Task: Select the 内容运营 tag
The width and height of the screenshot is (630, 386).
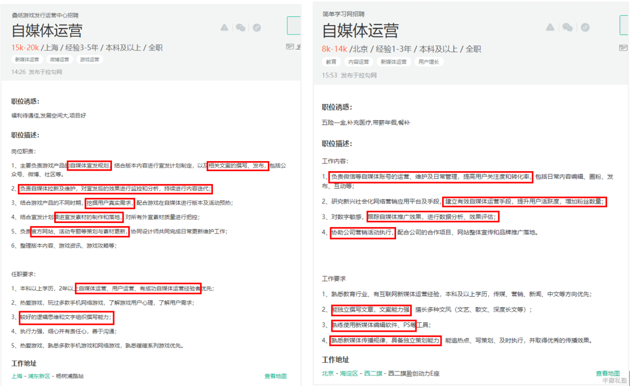Action: (358, 61)
